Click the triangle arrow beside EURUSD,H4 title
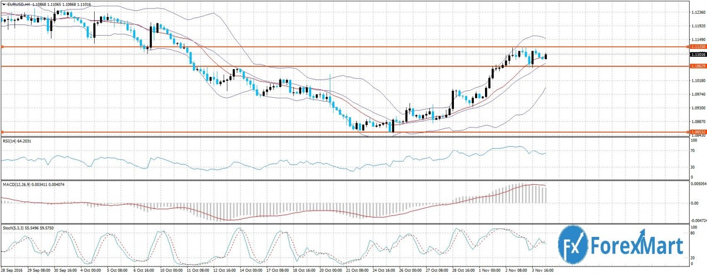Screen dimensions: 707x275 [x=3, y=4]
